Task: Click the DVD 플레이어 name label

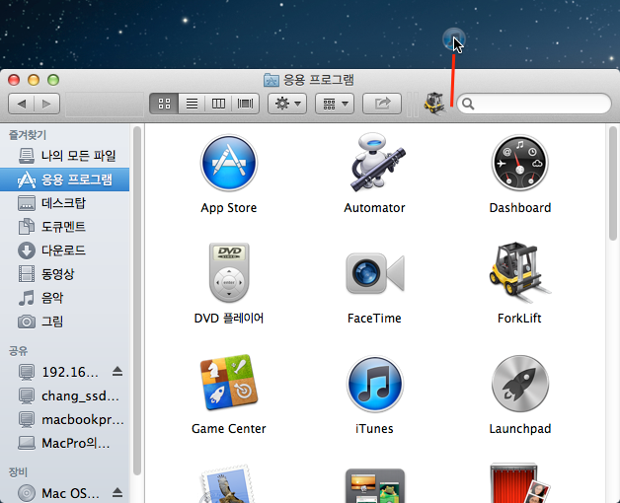Action: click(x=229, y=319)
